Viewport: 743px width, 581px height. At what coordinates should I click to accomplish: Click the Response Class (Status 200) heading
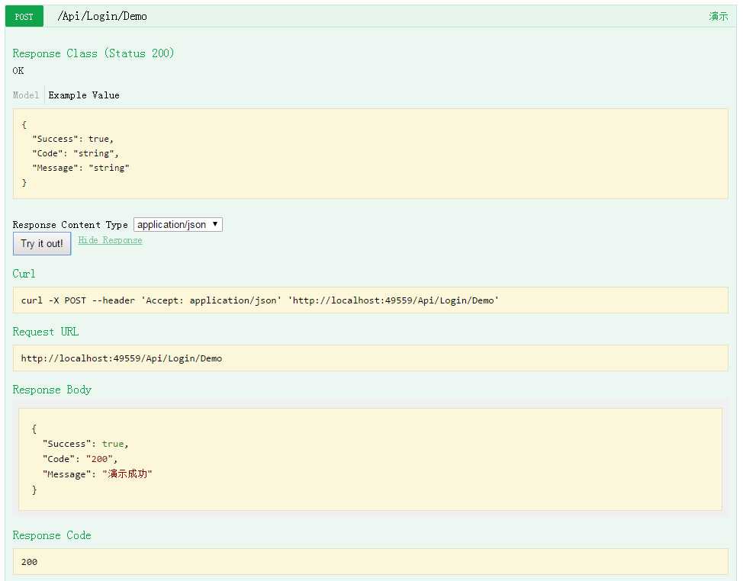coord(93,53)
